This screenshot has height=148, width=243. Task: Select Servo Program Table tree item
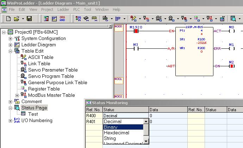click(x=51, y=76)
